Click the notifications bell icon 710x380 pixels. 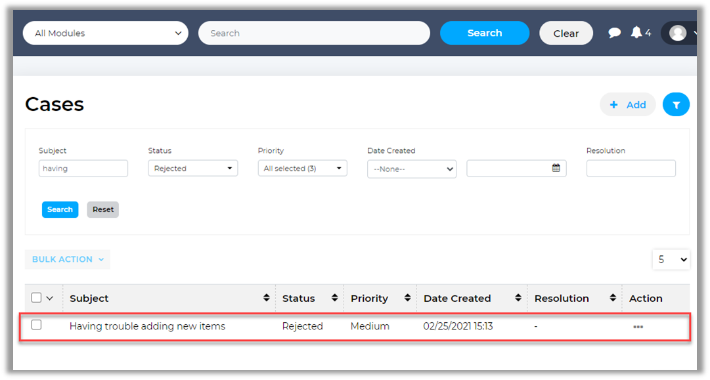(x=636, y=33)
